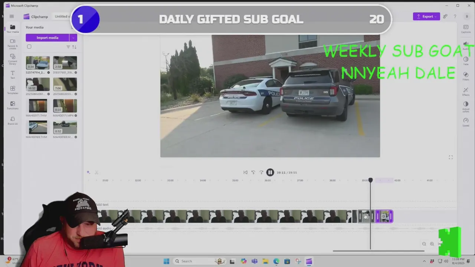
Task: Open the Text sidebar panel
Action: click(x=12, y=75)
